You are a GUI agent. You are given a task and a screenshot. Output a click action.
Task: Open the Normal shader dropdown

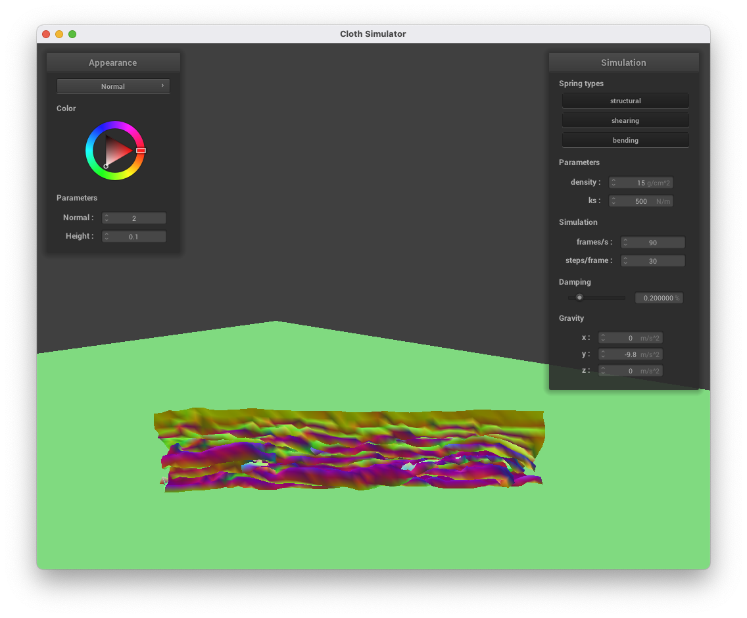point(113,86)
